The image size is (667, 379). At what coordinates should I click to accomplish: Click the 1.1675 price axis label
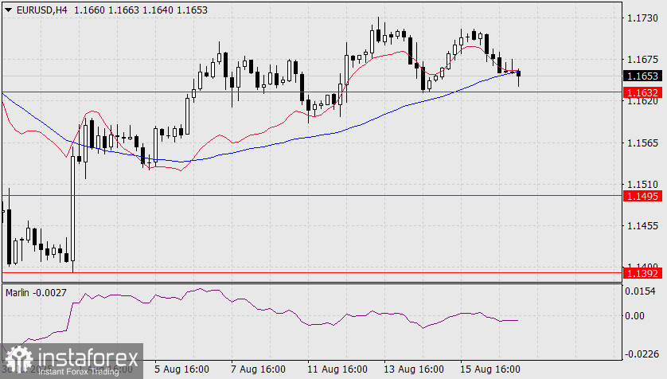(x=643, y=60)
